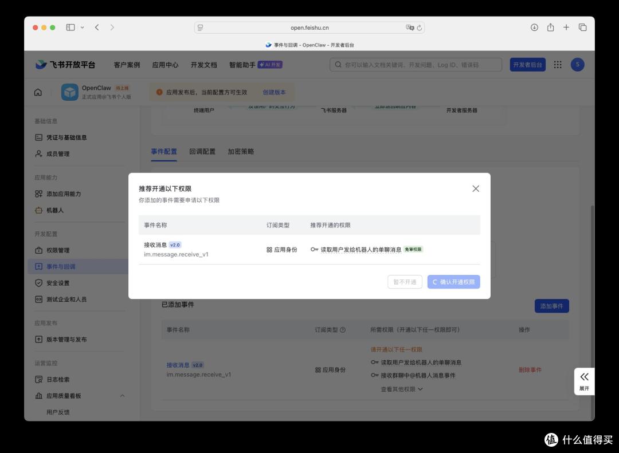
Task: Click the 订阅类型 help question icon
Action: tap(343, 330)
